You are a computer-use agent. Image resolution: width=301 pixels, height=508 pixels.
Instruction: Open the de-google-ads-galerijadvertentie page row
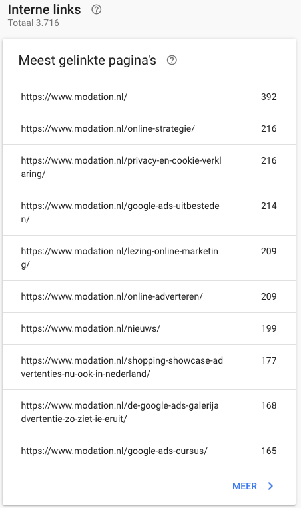pyautogui.click(x=149, y=412)
